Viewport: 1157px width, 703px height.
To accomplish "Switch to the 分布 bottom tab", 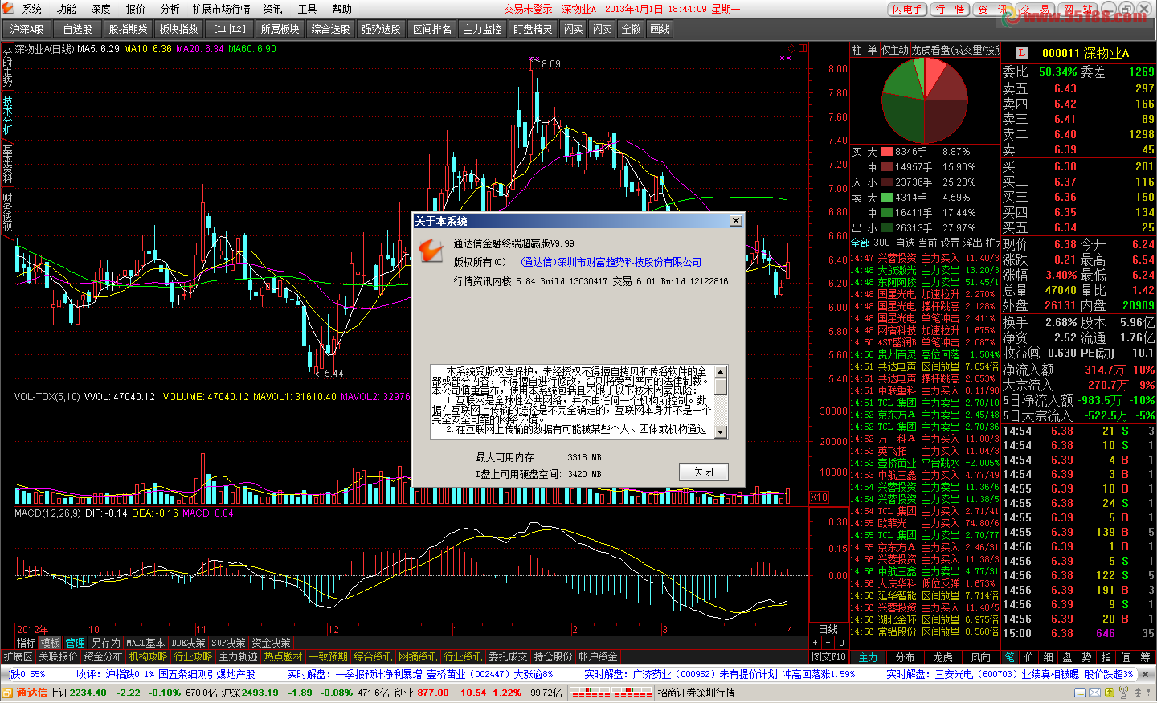I will pyautogui.click(x=905, y=657).
